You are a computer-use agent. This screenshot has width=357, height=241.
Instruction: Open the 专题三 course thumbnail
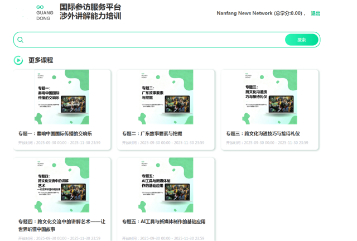269,97
